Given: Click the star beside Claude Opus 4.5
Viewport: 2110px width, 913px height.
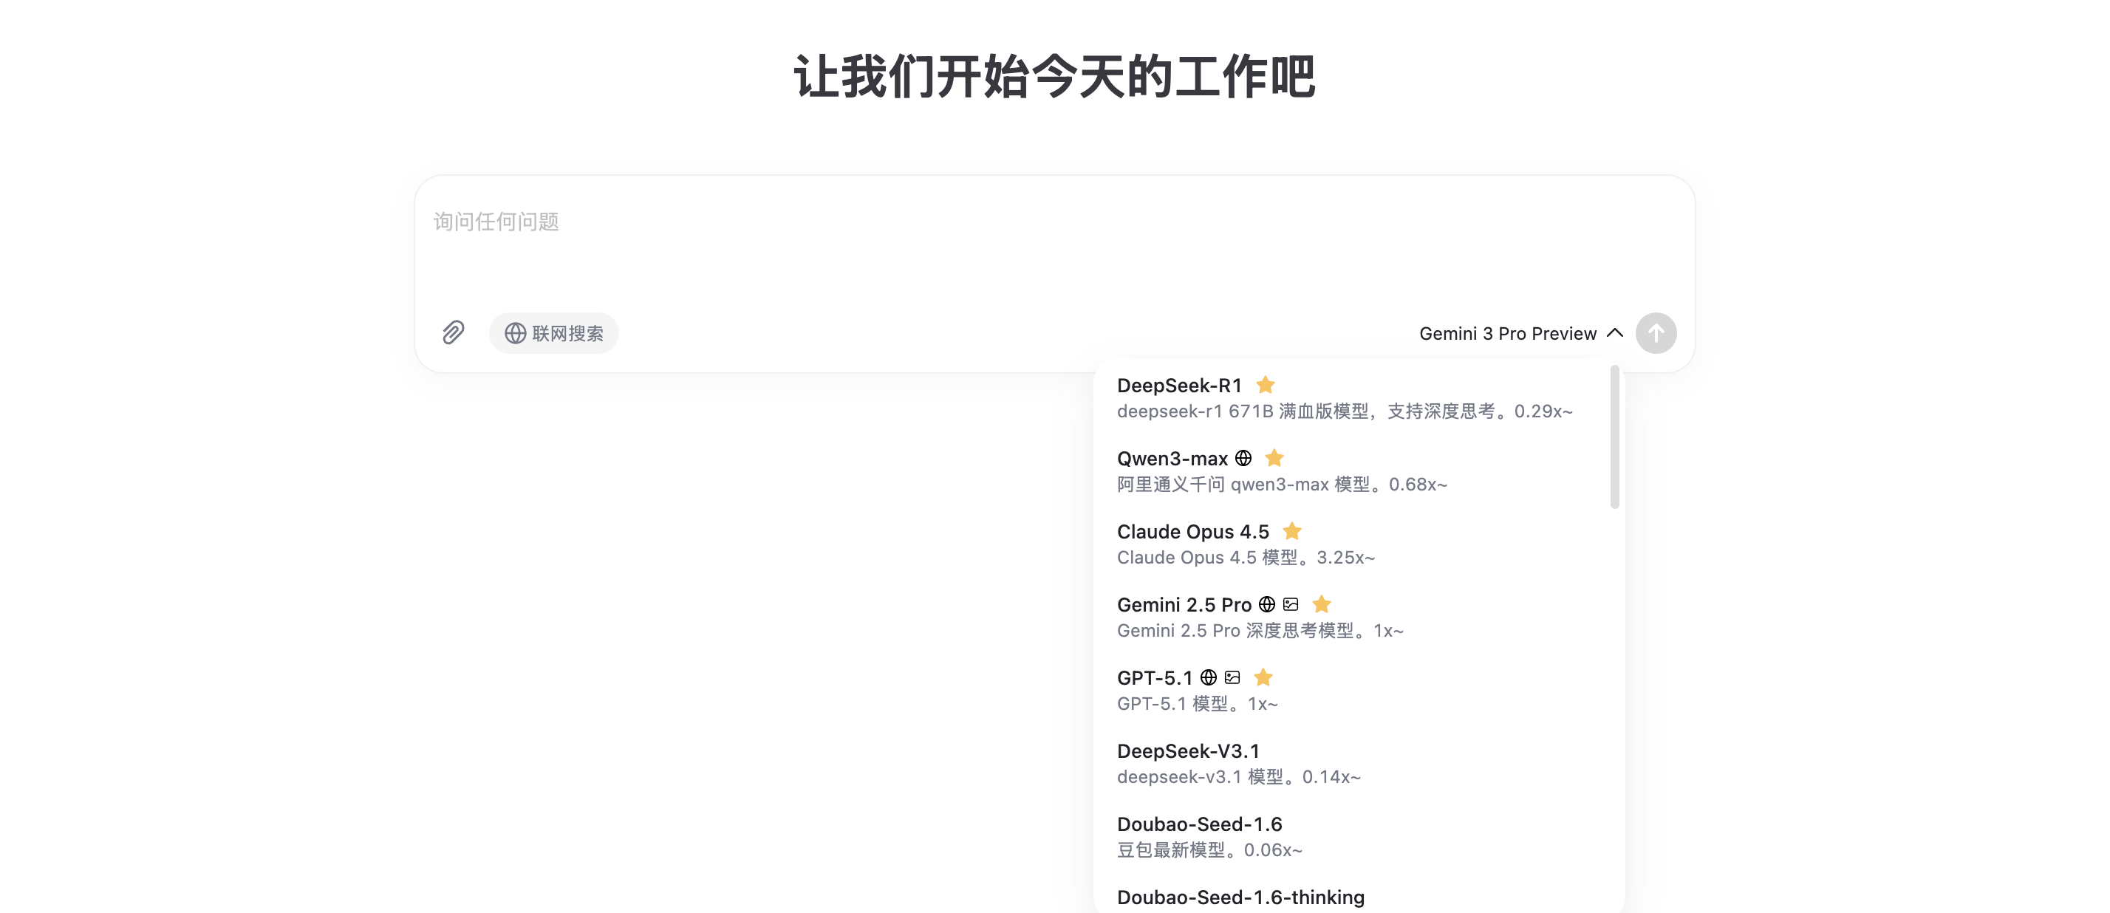Looking at the screenshot, I should tap(1291, 531).
